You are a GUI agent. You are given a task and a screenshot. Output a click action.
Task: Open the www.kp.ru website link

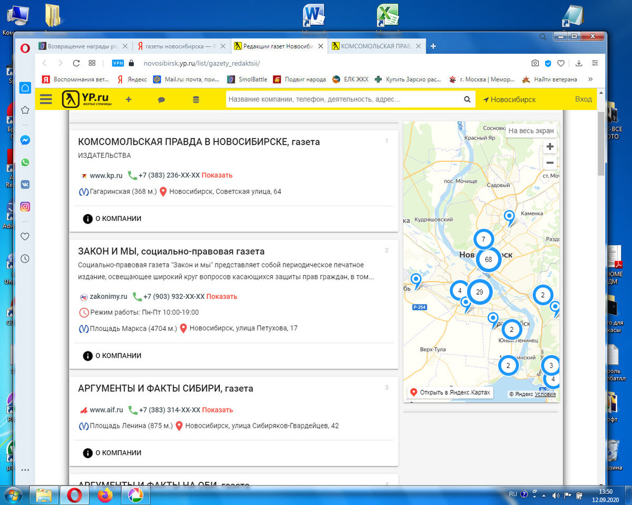pyautogui.click(x=106, y=175)
